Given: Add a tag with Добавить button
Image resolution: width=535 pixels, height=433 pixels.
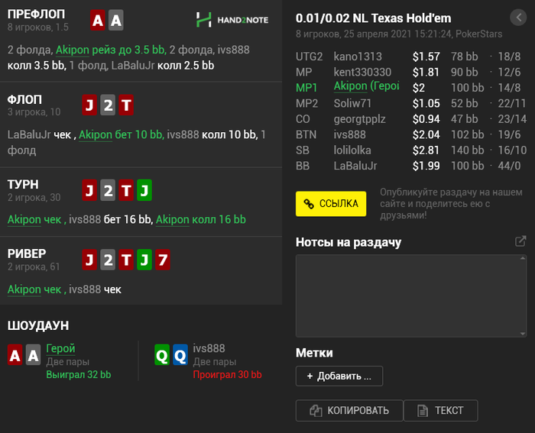Looking at the screenshot, I should coord(339,376).
